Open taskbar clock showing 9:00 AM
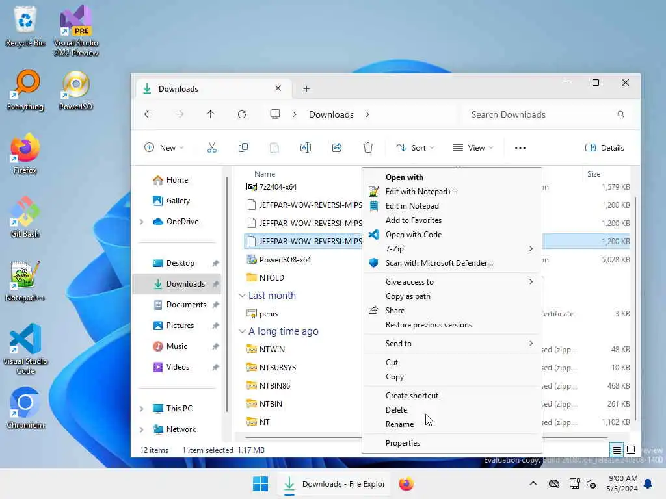 622,483
